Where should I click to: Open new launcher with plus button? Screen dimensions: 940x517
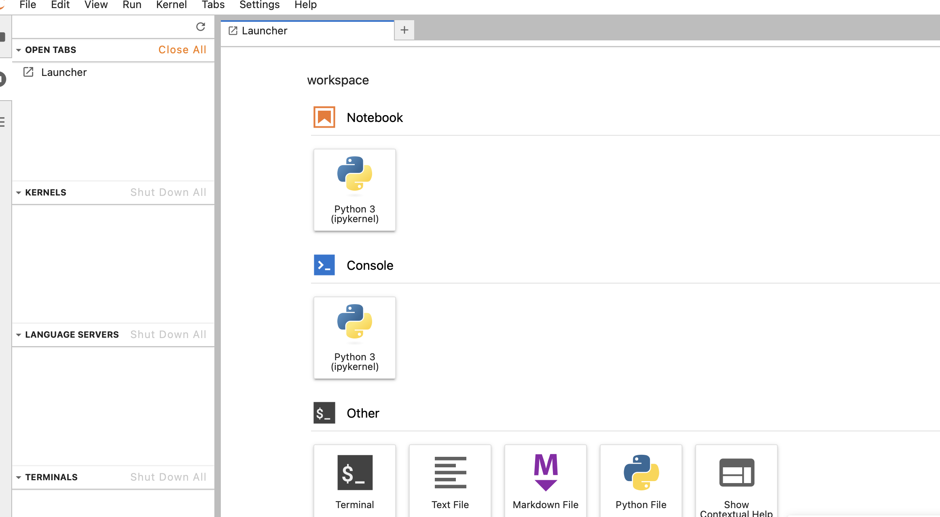coord(404,30)
